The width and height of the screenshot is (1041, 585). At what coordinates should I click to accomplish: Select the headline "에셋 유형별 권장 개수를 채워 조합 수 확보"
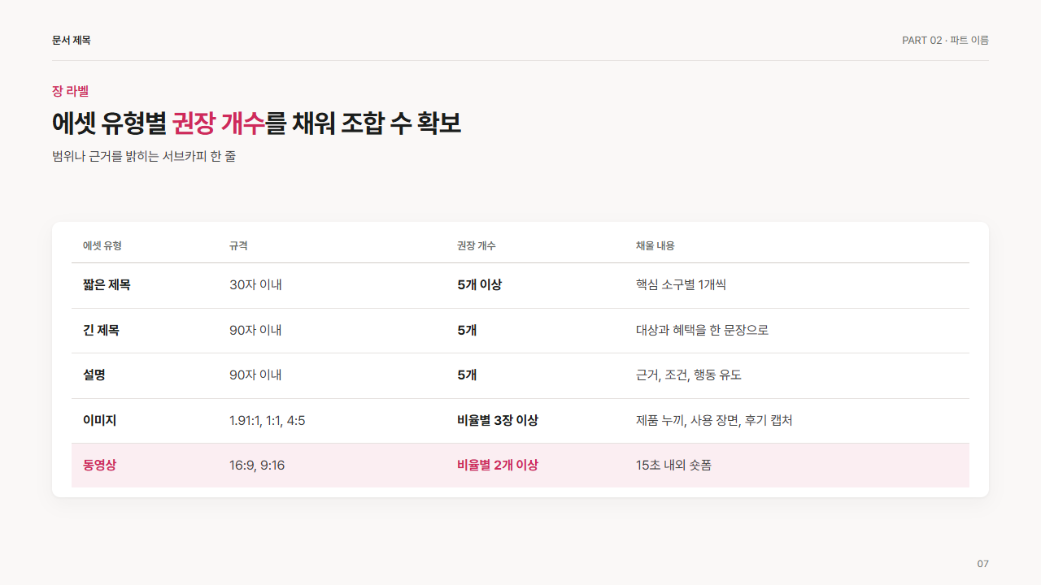coord(256,123)
